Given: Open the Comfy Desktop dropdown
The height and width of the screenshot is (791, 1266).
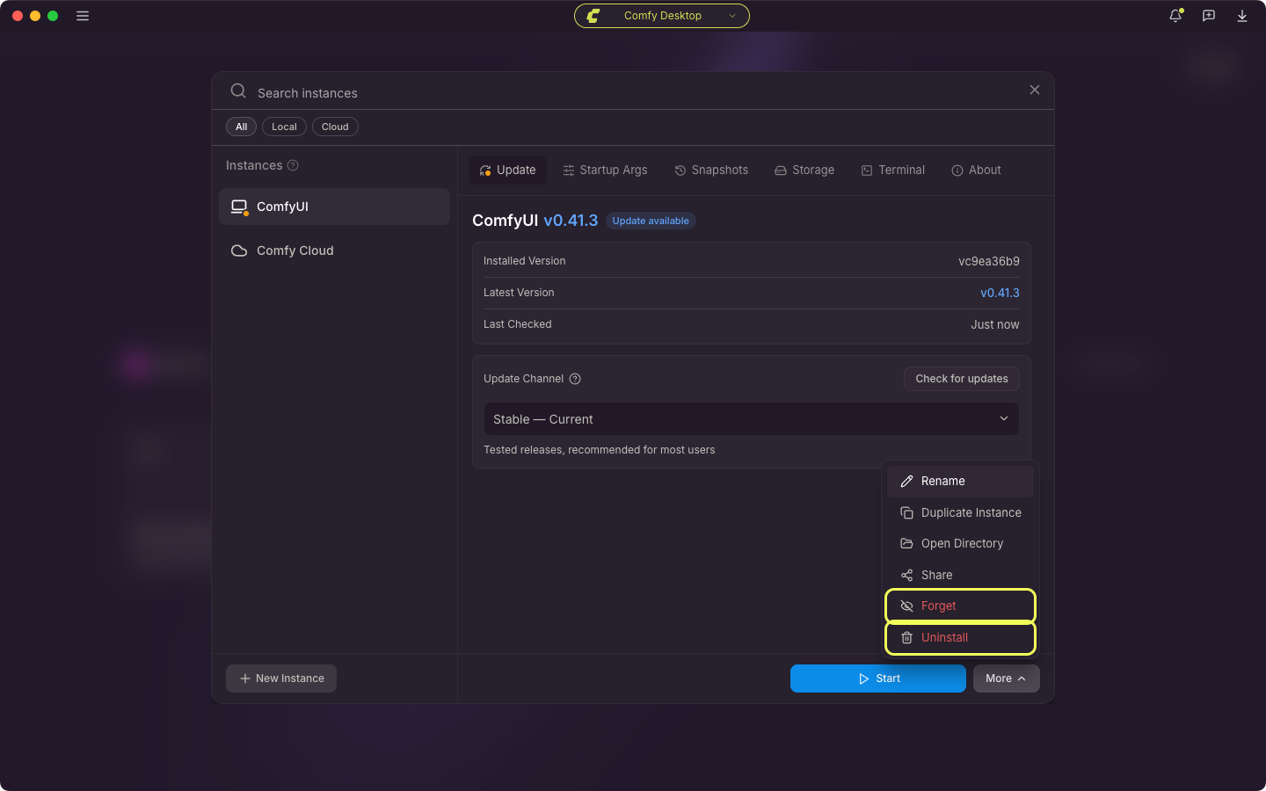Looking at the screenshot, I should click(662, 16).
